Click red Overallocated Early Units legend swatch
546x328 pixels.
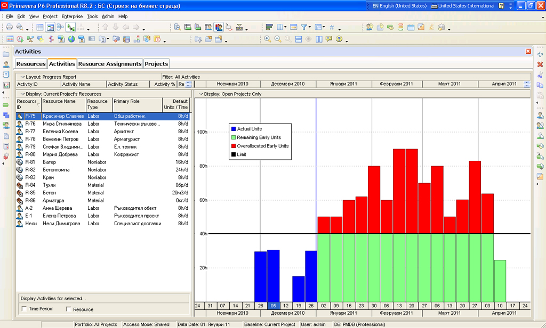coord(234,146)
